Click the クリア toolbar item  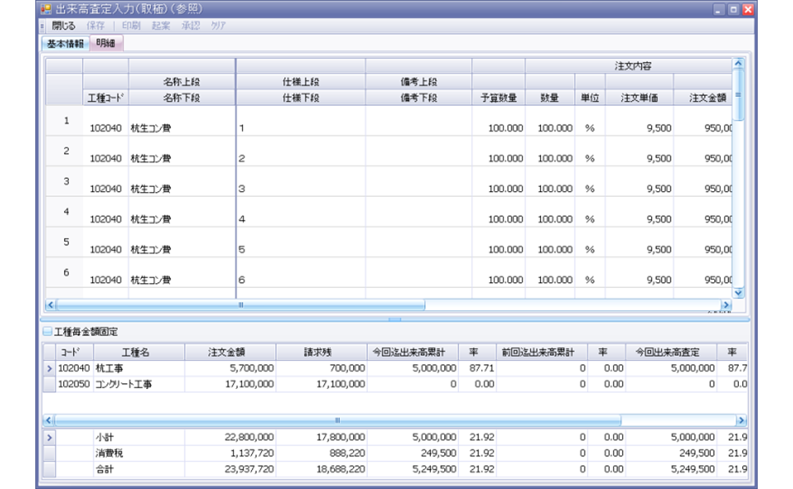tap(218, 25)
